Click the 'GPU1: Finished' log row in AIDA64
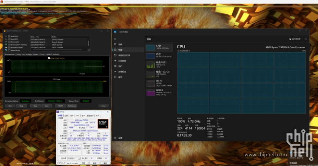 click(x=59, y=47)
